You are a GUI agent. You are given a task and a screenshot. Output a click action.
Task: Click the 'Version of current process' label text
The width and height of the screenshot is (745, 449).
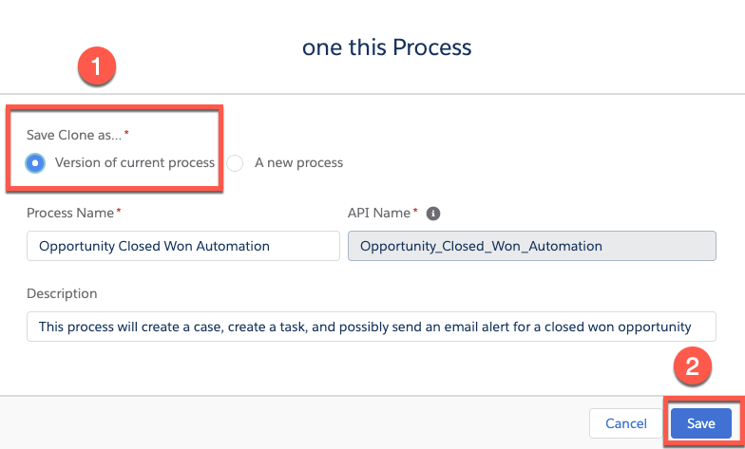pos(135,163)
